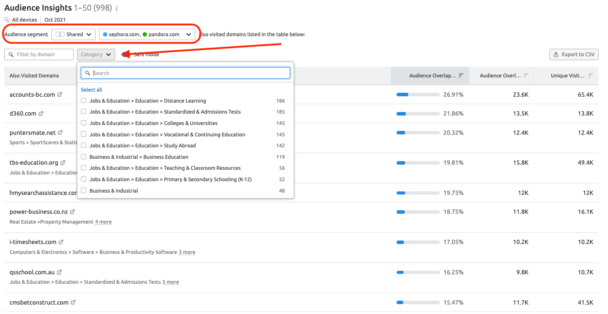Sort by the Audience Overlap percentage column icon
Screen dimensions: 608x314
[x=461, y=75]
